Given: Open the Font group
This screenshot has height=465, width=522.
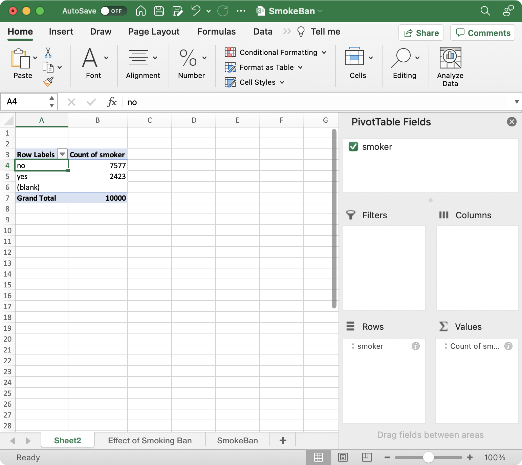Looking at the screenshot, I should [93, 63].
